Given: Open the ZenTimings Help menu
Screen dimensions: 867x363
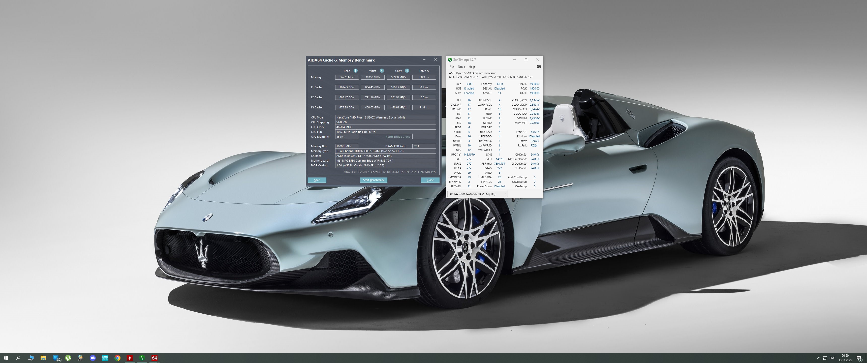Looking at the screenshot, I should (472, 67).
